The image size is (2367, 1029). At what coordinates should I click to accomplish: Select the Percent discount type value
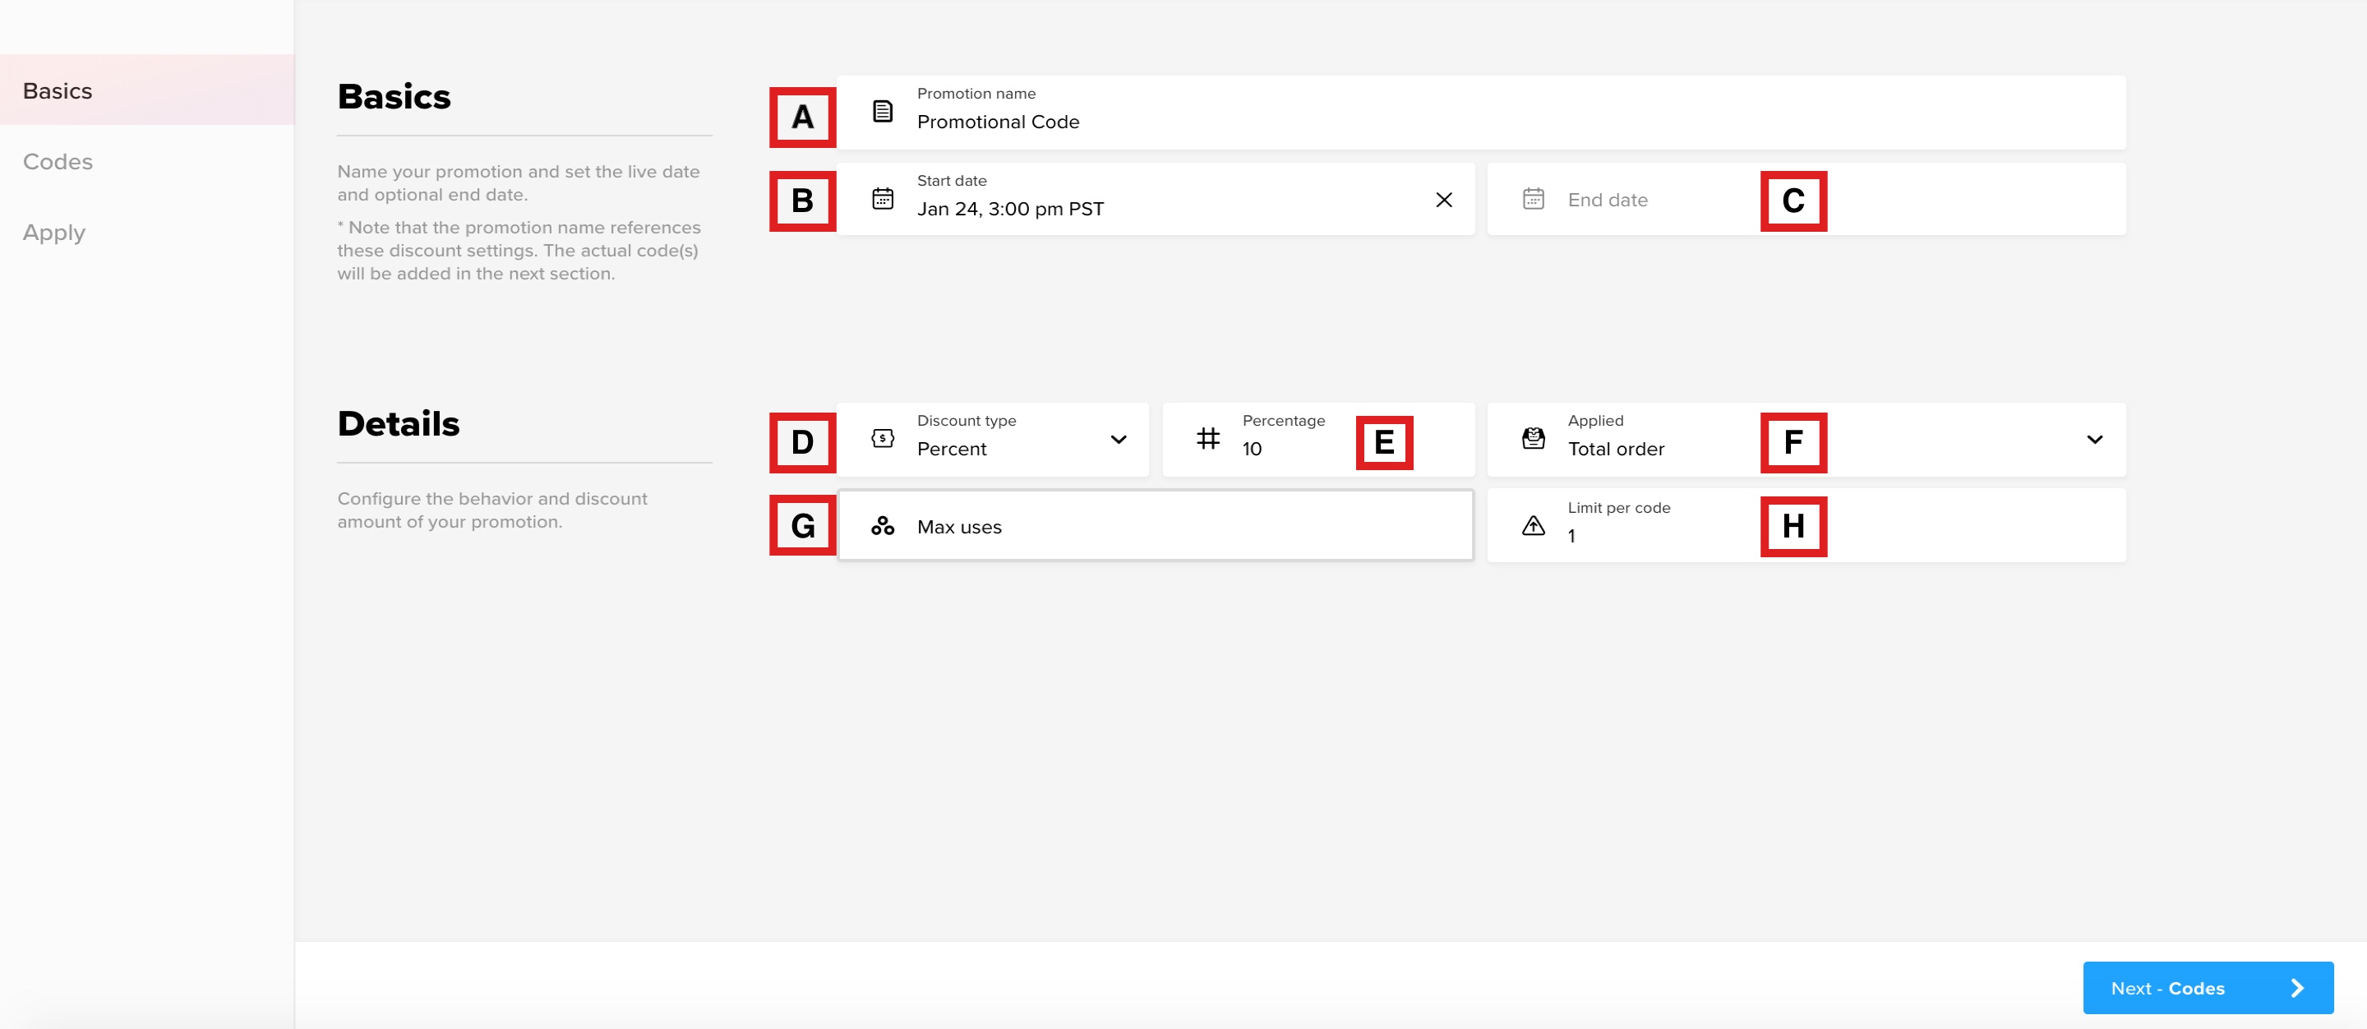pyautogui.click(x=951, y=449)
